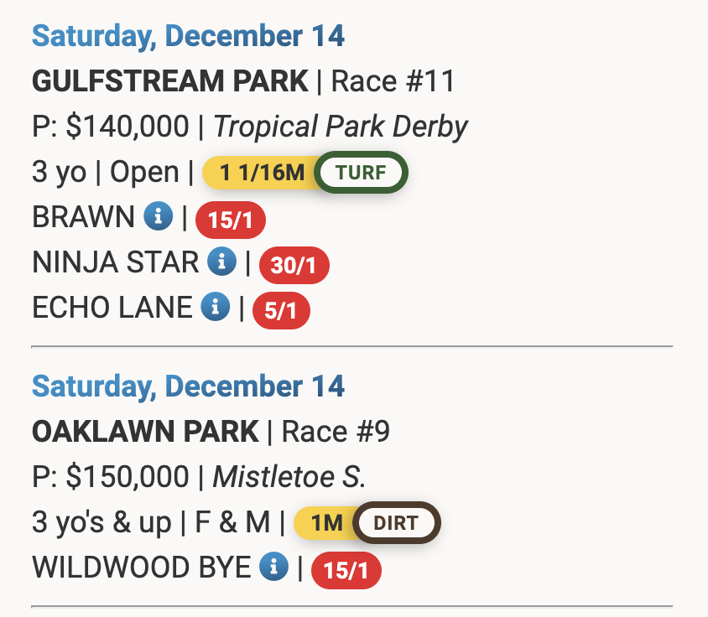Click the Mistletoe S. race name

(x=289, y=477)
